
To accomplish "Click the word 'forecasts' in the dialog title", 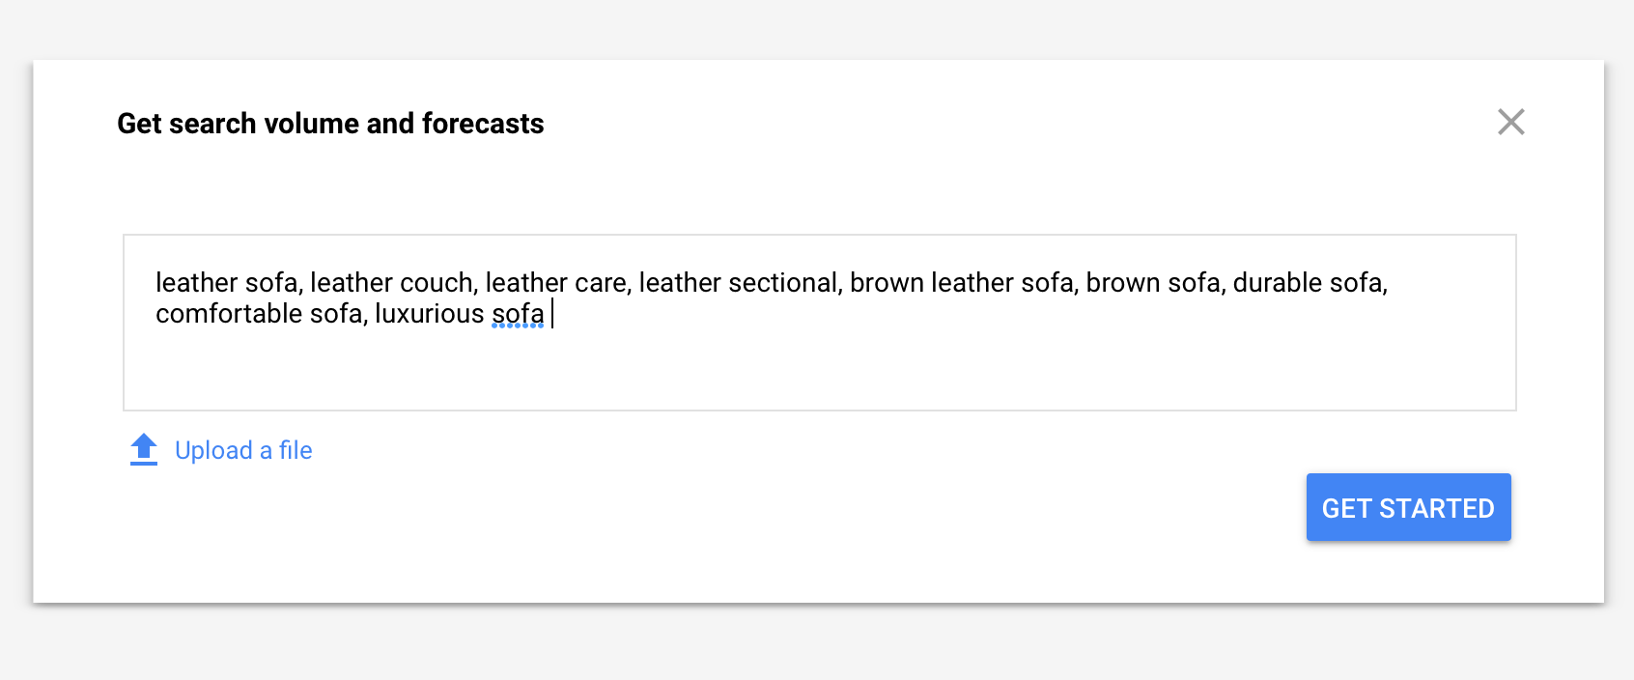I will point(483,124).
